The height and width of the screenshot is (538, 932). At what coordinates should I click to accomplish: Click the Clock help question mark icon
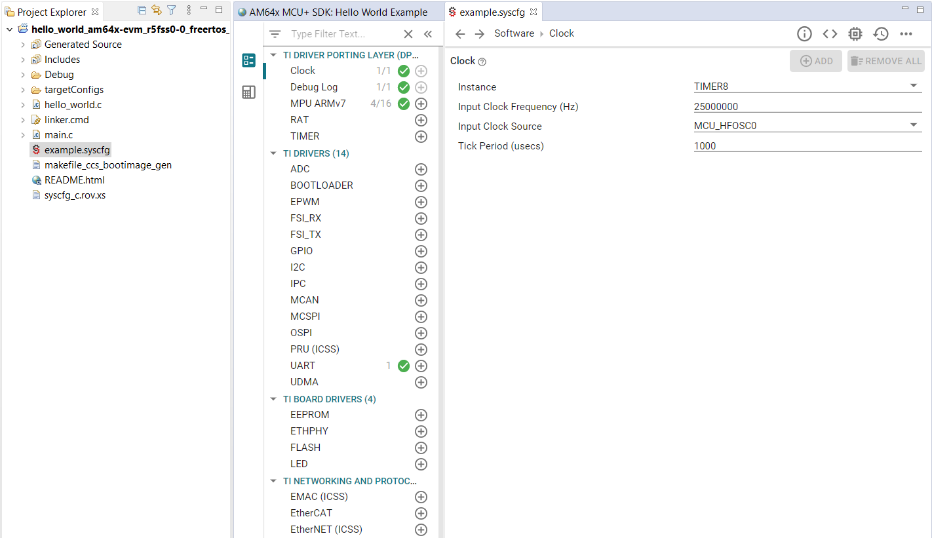click(x=482, y=62)
